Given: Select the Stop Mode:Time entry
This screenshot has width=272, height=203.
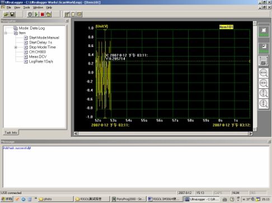Looking at the screenshot, I should coord(43,47).
